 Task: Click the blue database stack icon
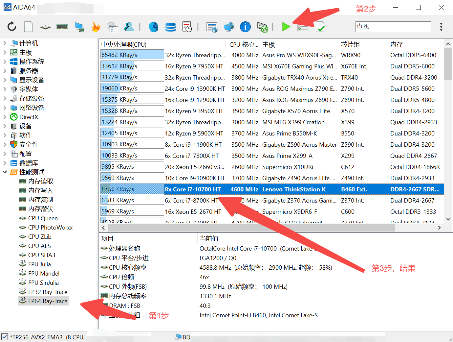click(170, 27)
